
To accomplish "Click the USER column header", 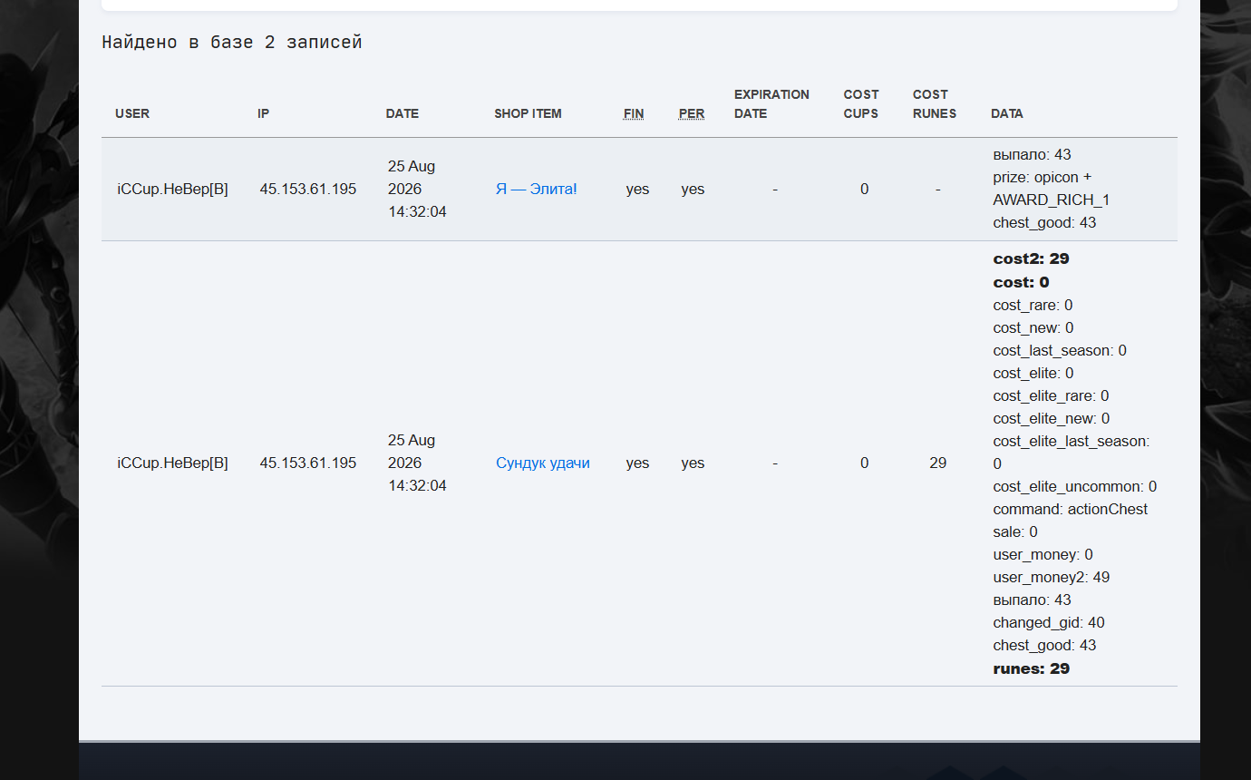I will [132, 113].
